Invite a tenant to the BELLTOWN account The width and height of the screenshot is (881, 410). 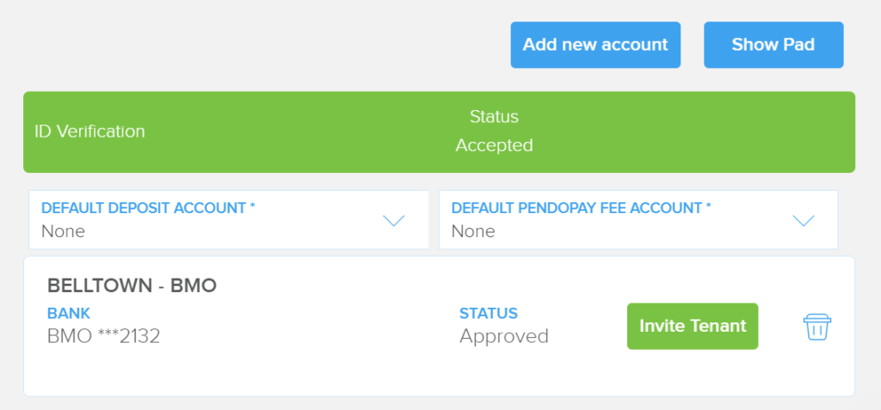[x=693, y=327]
